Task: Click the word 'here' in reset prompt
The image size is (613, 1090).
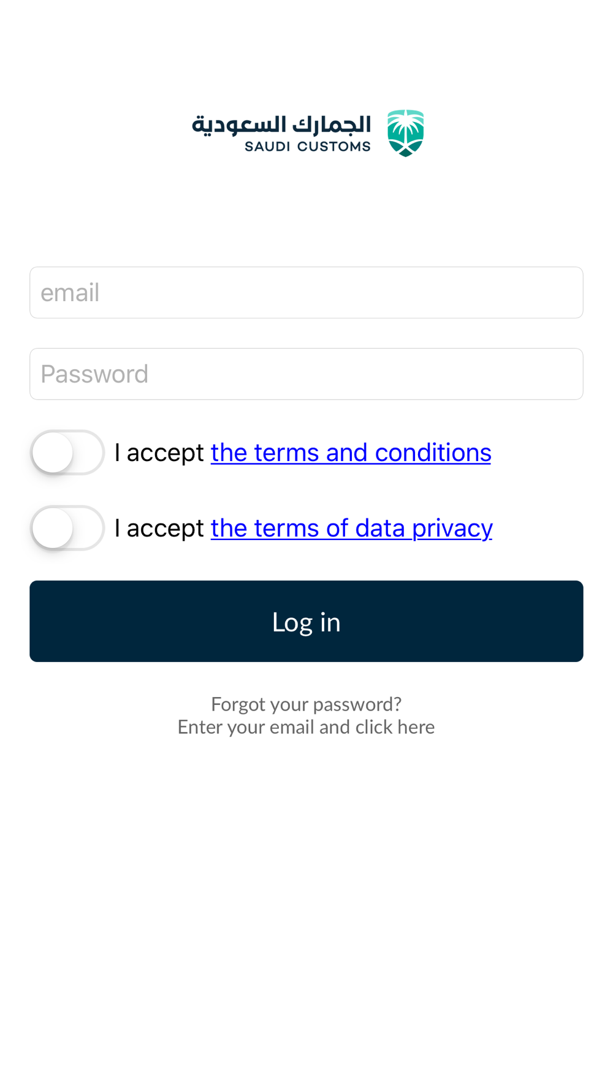Action: [416, 727]
